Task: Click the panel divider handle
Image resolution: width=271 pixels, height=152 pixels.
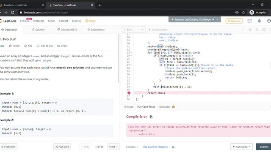Action: tap(121, 80)
